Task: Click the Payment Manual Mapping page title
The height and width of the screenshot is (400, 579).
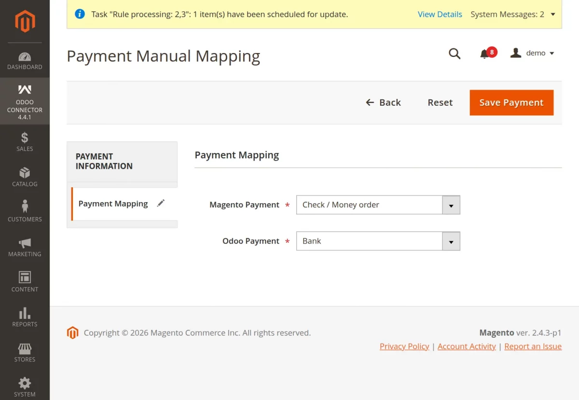Action: pos(164,56)
